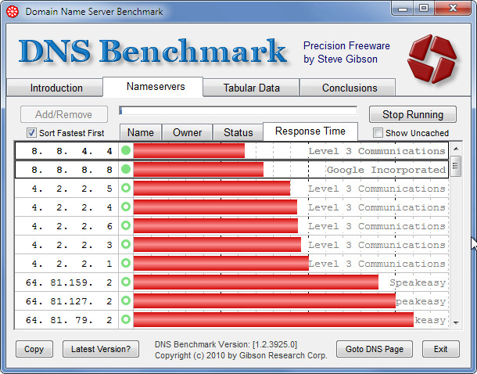Image resolution: width=477 pixels, height=374 pixels.
Task: Maximize the Domain Name Server Benchmark window
Action: pos(424,9)
